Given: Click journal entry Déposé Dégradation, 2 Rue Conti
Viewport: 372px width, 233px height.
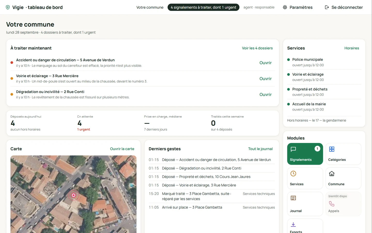Looking at the screenshot, I should [x=212, y=168].
